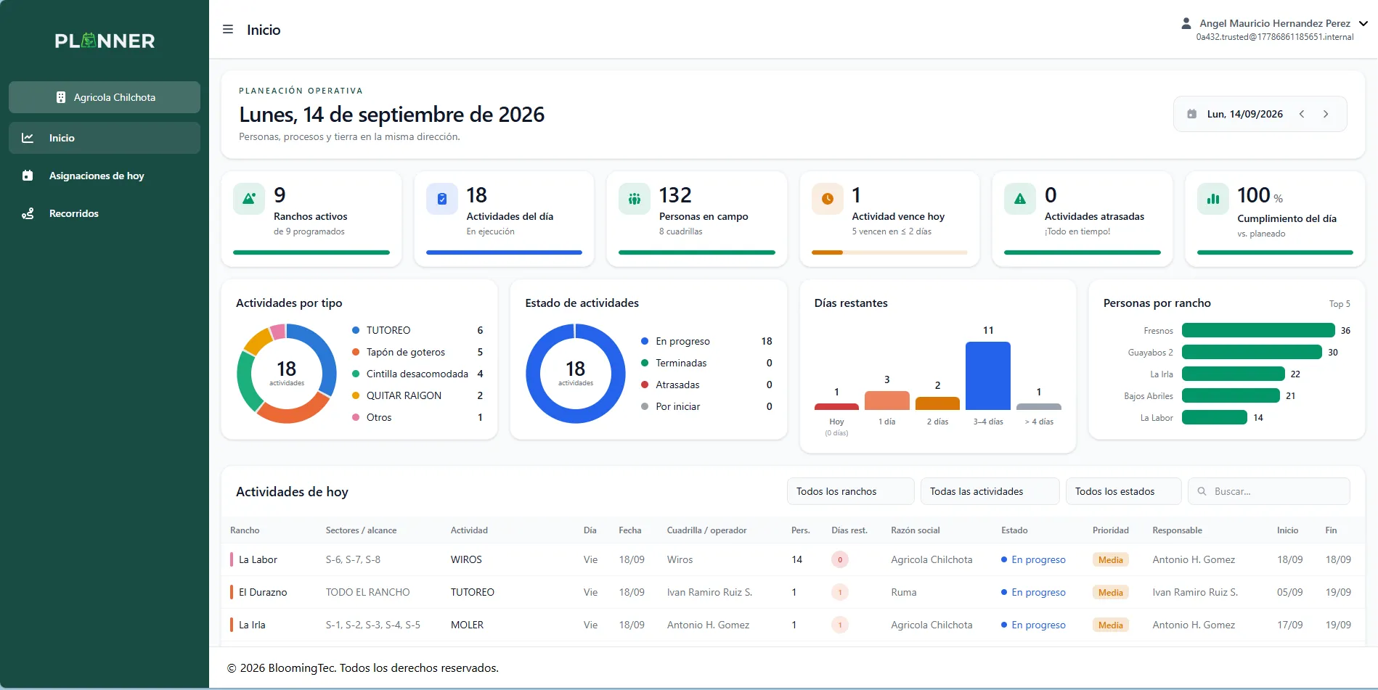Click the La Labor bar in Personas por rancho
Viewport: 1378px width, 690px height.
1215,417
